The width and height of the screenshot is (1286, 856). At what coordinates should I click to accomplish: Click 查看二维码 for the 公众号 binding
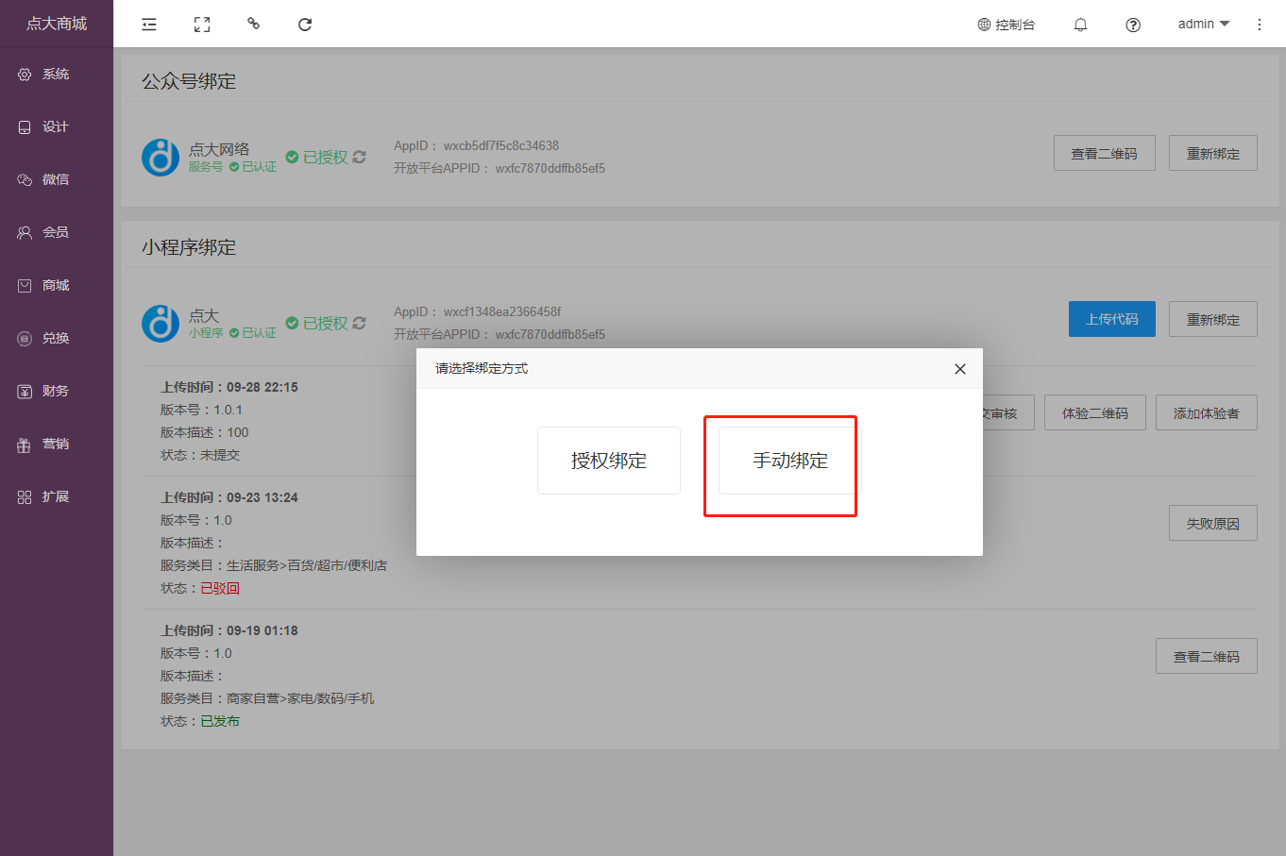click(x=1105, y=153)
